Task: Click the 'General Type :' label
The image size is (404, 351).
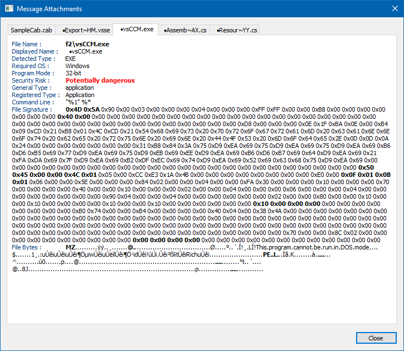Action: click(x=31, y=88)
